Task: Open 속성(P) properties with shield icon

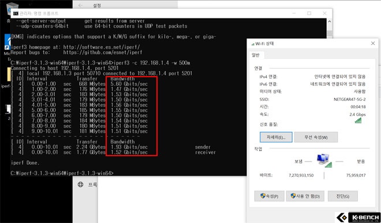Action: coord(269,196)
